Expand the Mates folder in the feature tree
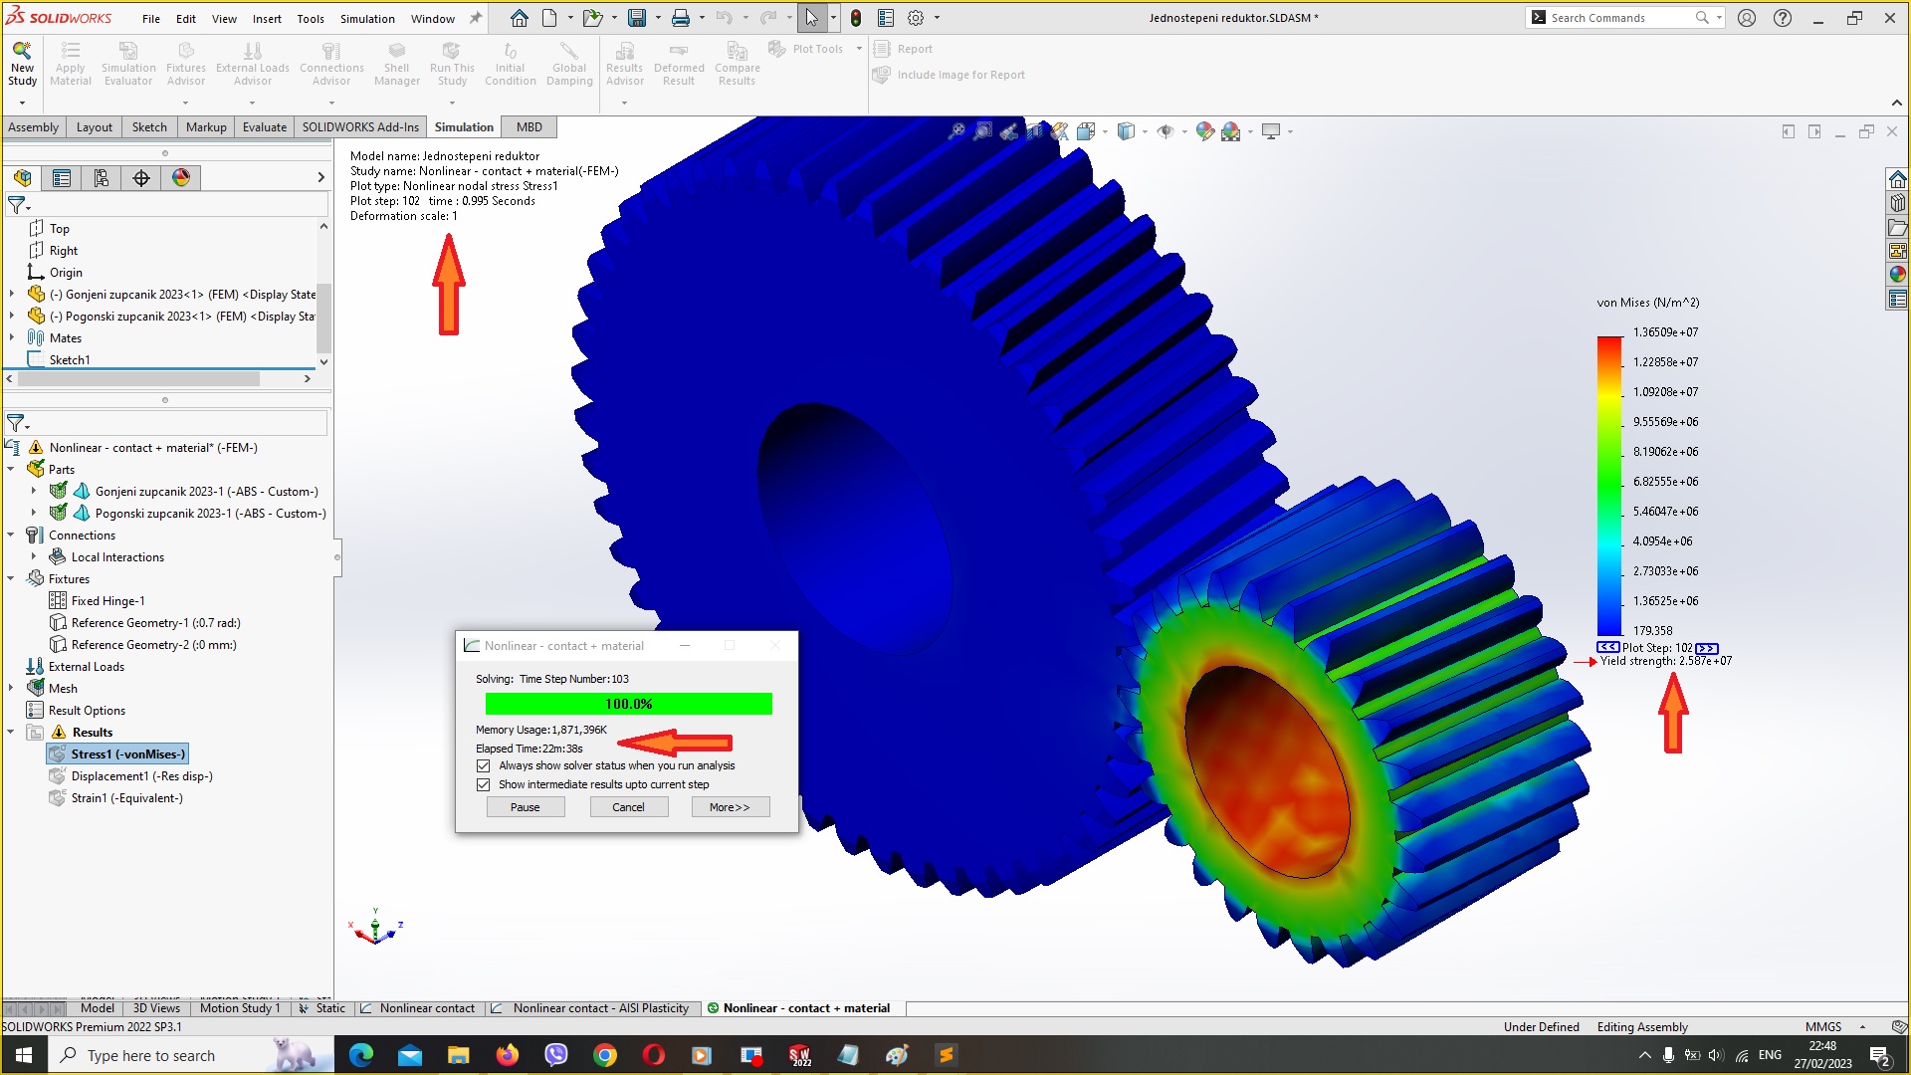 11,338
